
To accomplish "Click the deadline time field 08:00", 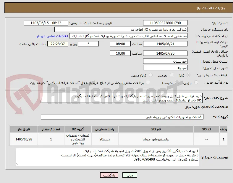I will click(x=120, y=44).
